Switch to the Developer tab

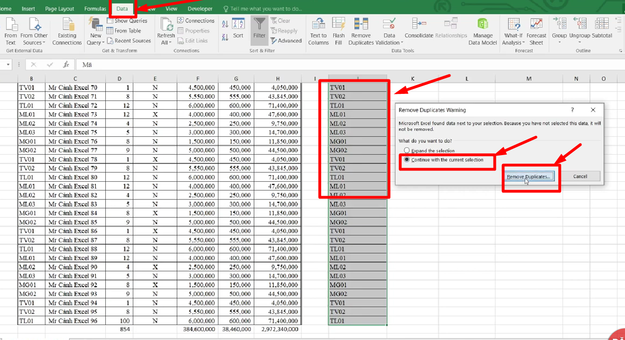[x=200, y=8]
